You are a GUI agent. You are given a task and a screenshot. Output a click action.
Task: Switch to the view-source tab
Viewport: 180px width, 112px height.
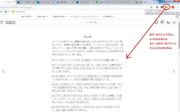45,2
